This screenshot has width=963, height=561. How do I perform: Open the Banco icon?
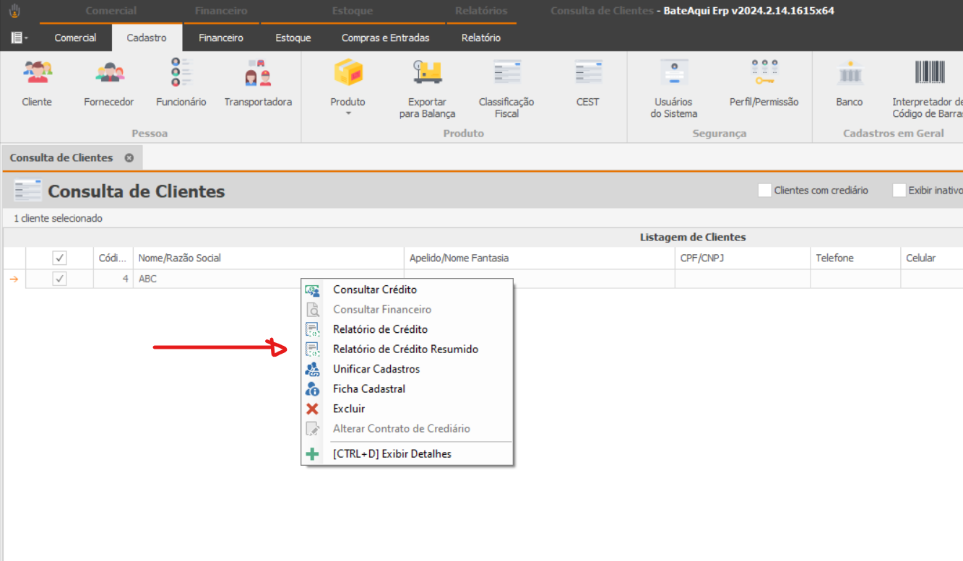click(850, 73)
